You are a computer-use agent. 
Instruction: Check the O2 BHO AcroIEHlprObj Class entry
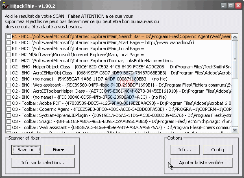[x=9, y=73]
